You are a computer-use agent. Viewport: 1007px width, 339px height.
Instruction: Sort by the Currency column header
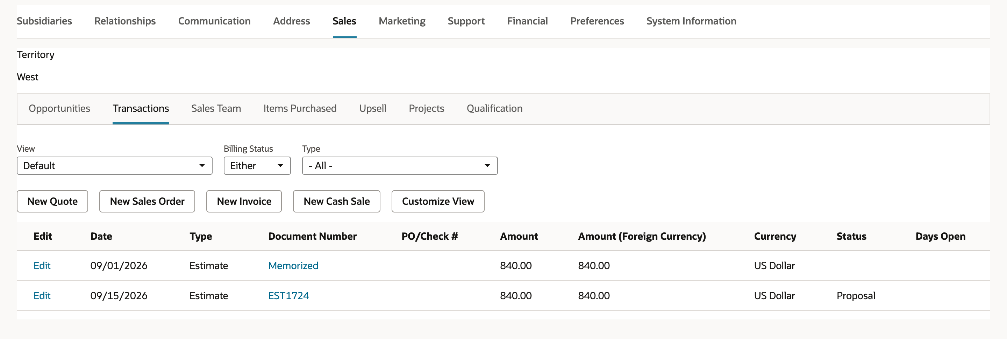click(775, 237)
